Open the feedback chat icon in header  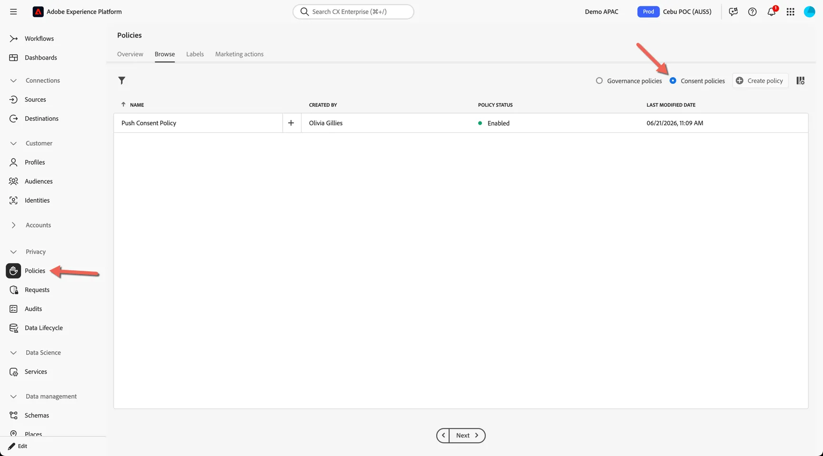[733, 12]
